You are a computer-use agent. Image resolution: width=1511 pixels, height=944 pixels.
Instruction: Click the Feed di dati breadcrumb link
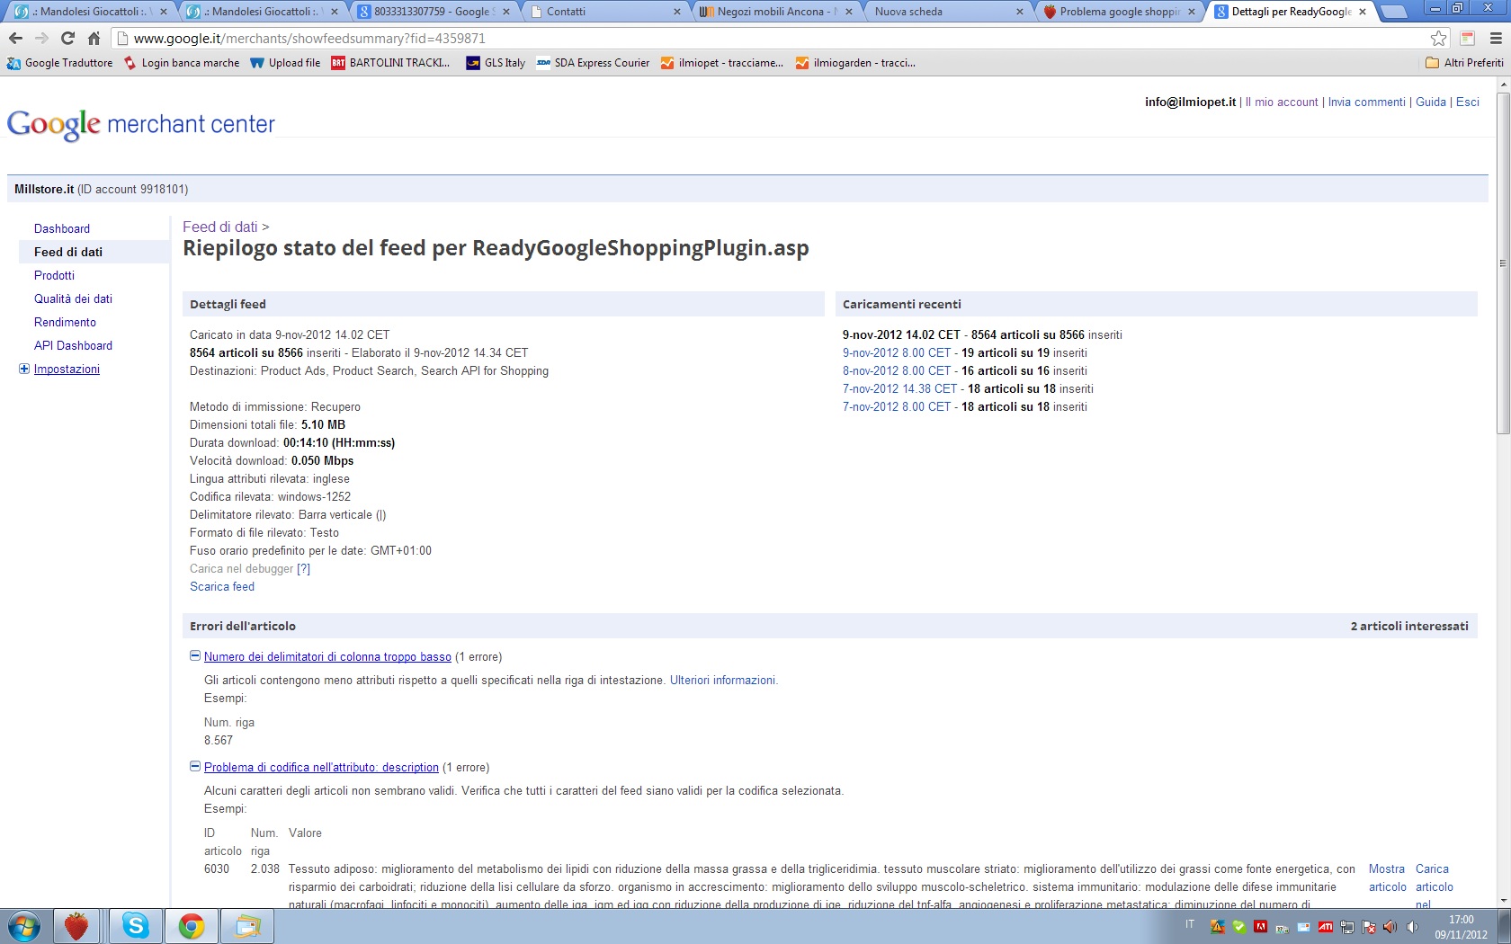point(220,227)
